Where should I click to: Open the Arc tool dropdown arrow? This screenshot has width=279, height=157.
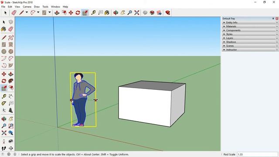point(38,12)
